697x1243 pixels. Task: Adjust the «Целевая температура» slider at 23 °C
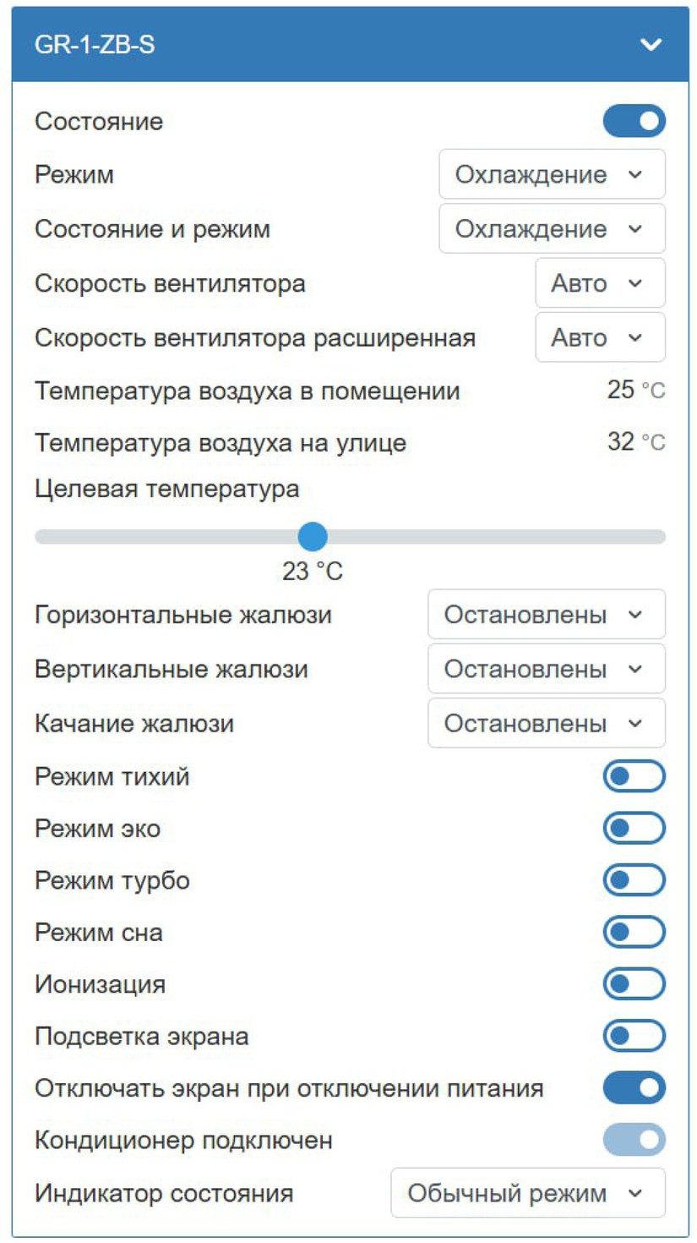tap(313, 535)
